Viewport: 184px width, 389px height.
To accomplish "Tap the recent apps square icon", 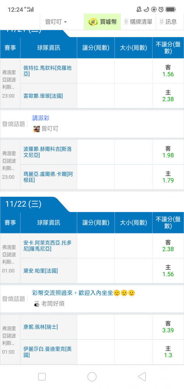I will click(x=42, y=377).
